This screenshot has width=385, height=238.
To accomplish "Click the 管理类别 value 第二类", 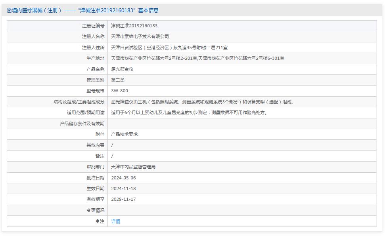I will [x=120, y=80].
